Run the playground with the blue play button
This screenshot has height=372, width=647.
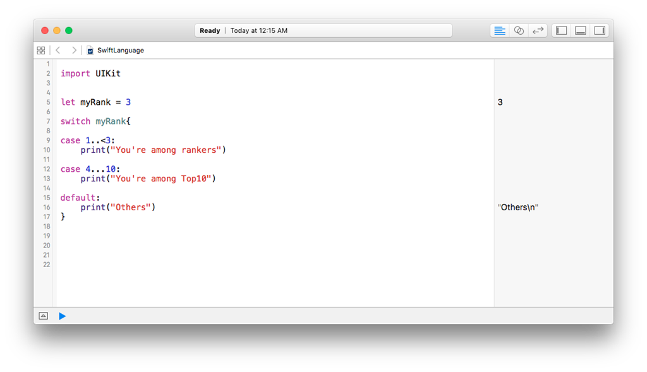tap(62, 316)
